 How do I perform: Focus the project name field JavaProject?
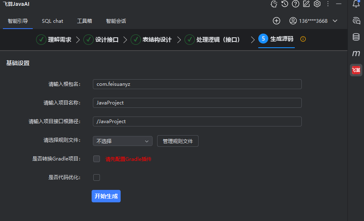tap(197, 103)
